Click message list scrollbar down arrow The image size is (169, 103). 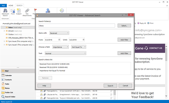click(x=115, y=99)
